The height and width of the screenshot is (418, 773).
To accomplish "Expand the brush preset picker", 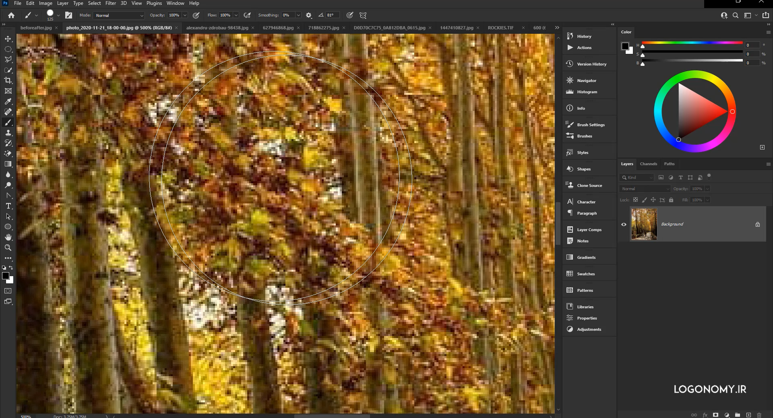I will pos(59,15).
